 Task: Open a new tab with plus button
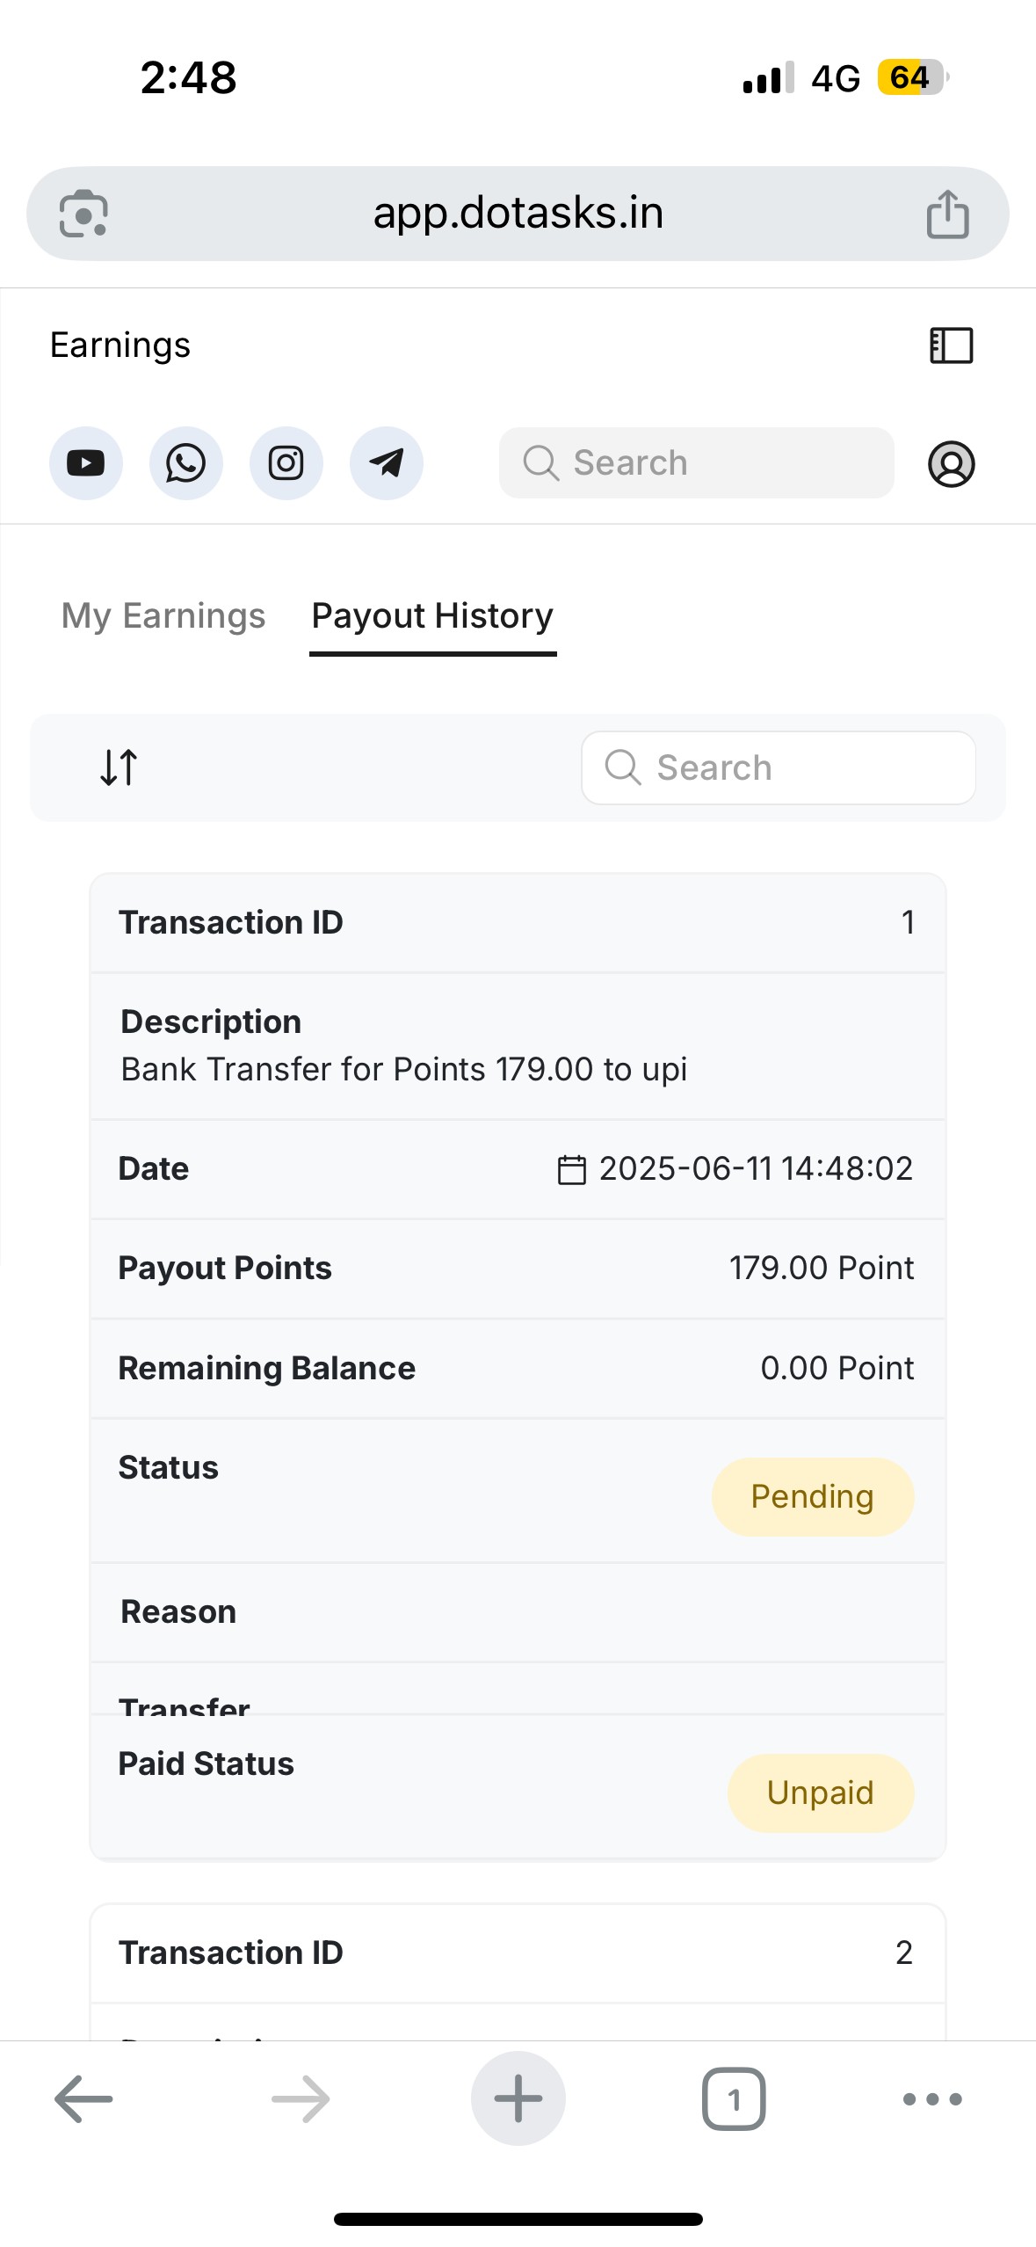coord(518,2099)
